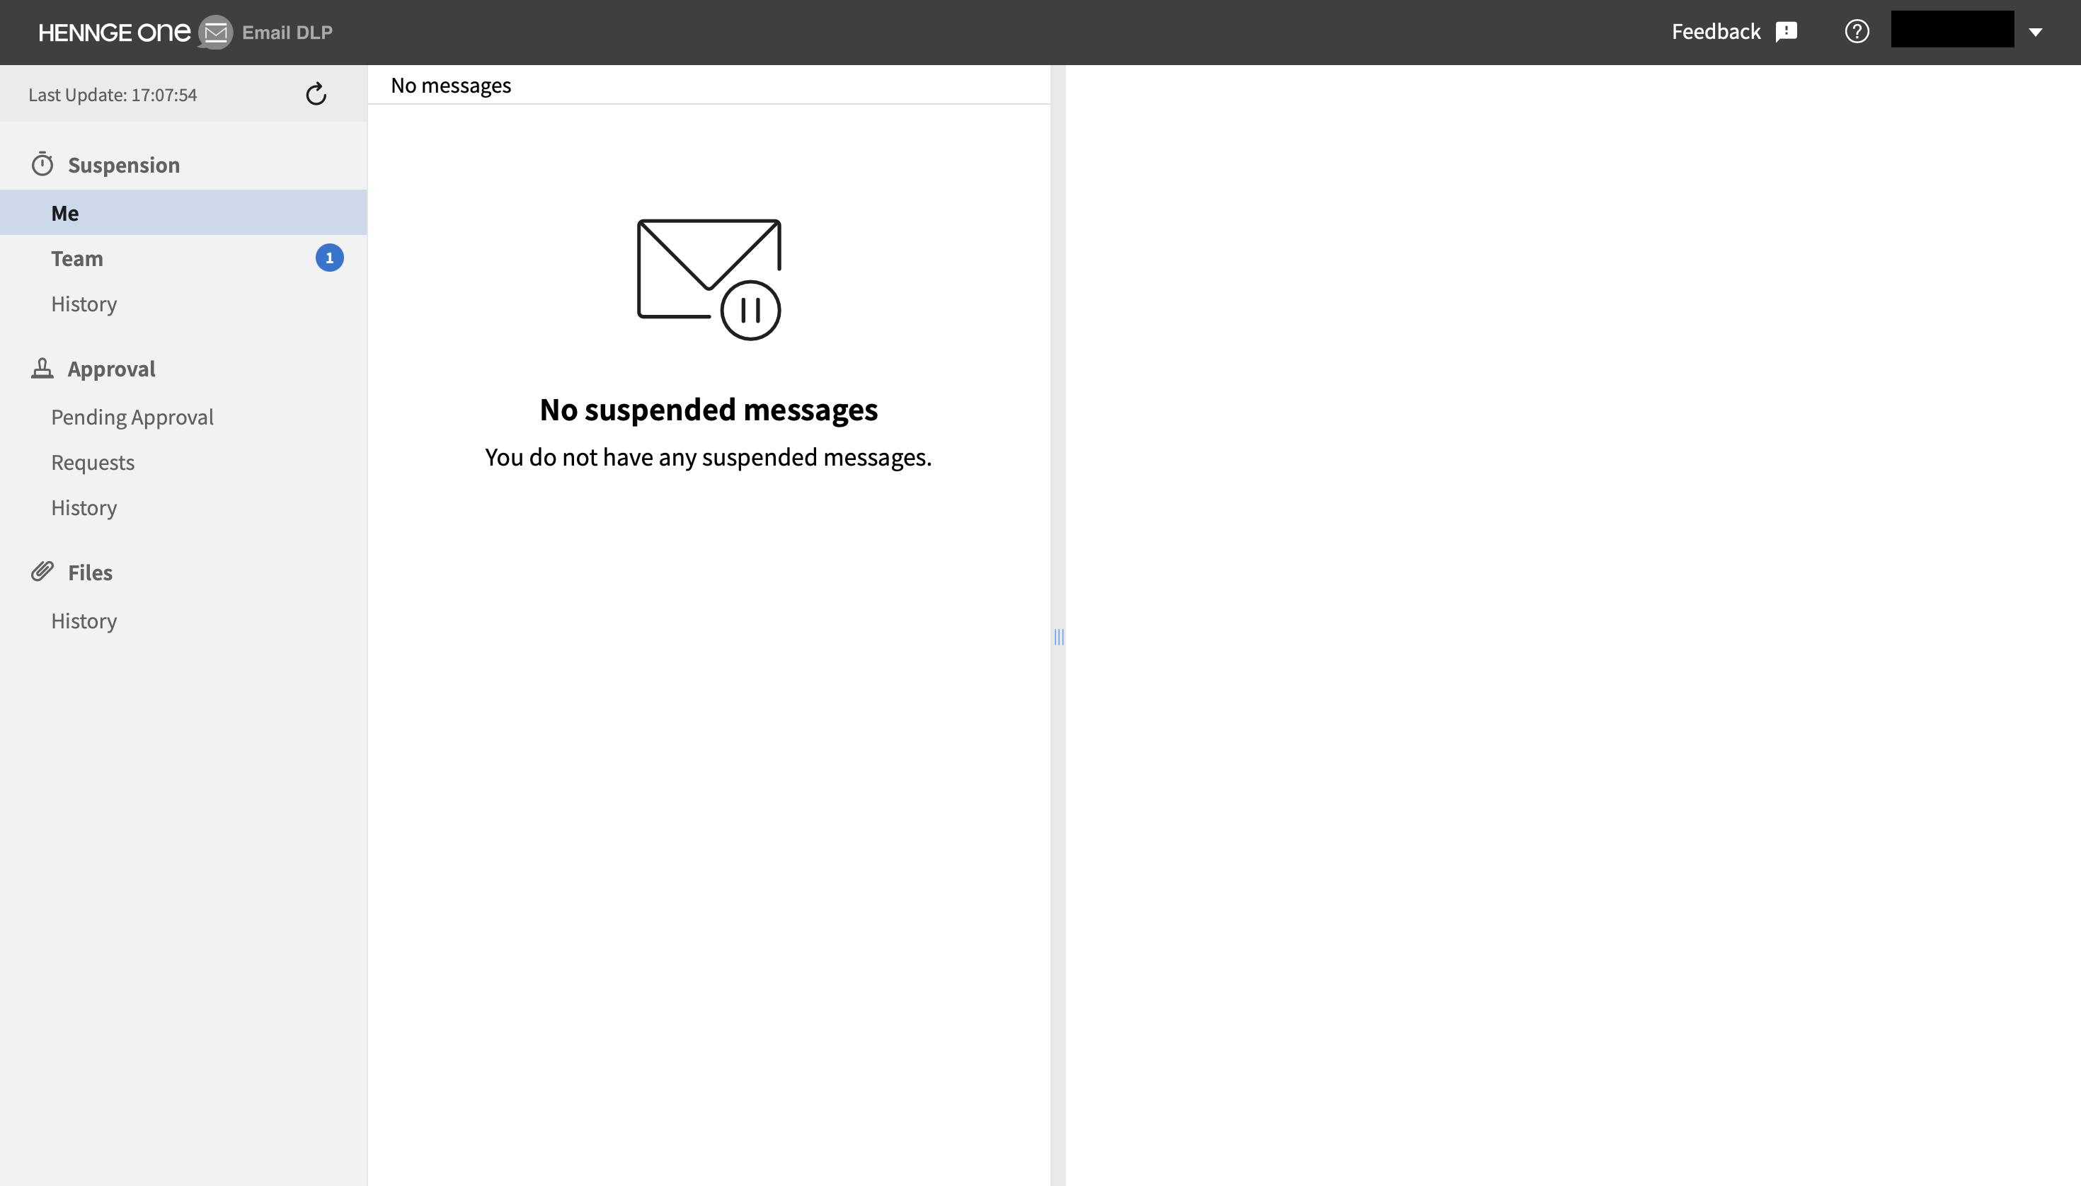Image resolution: width=2081 pixels, height=1186 pixels.
Task: Click the Files section heading
Action: pos(91,572)
